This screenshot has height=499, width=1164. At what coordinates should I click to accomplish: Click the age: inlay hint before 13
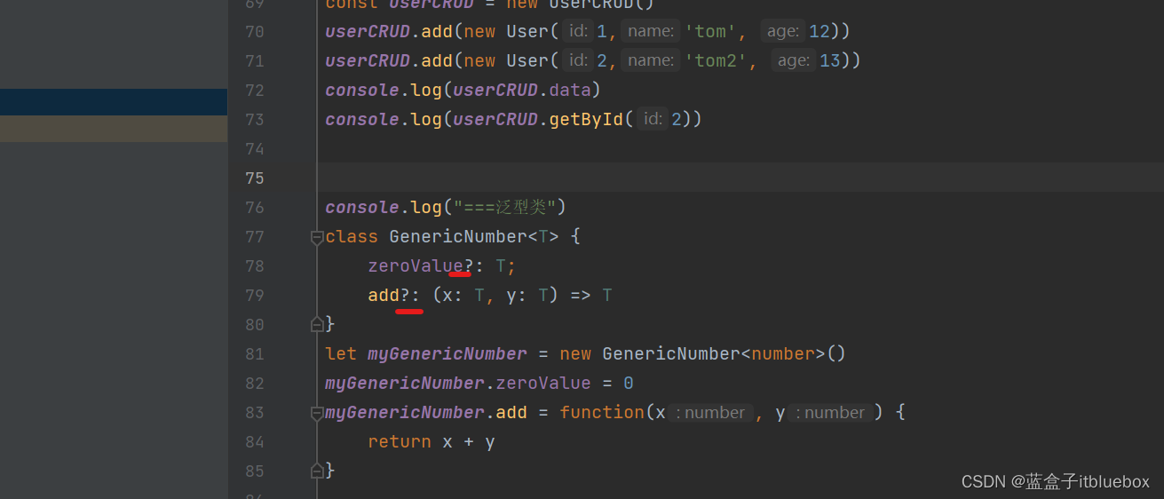(793, 61)
